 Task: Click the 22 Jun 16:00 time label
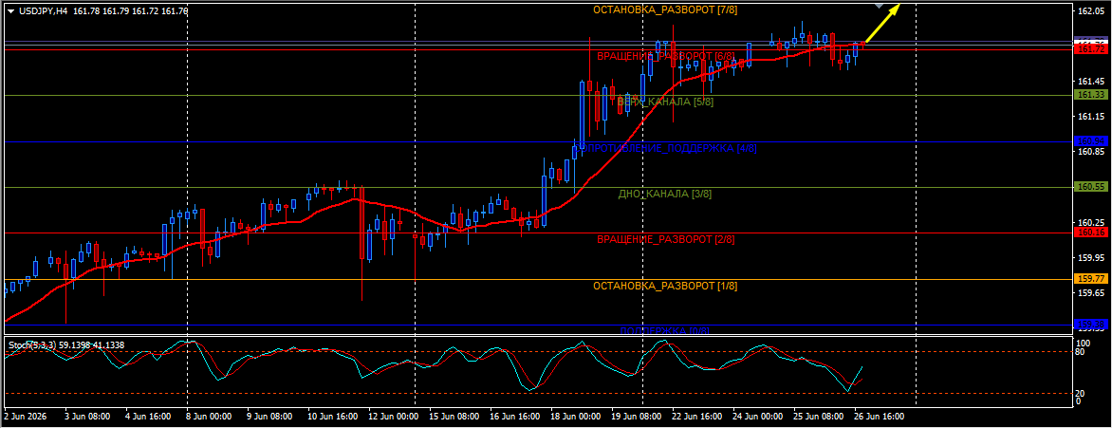(697, 417)
